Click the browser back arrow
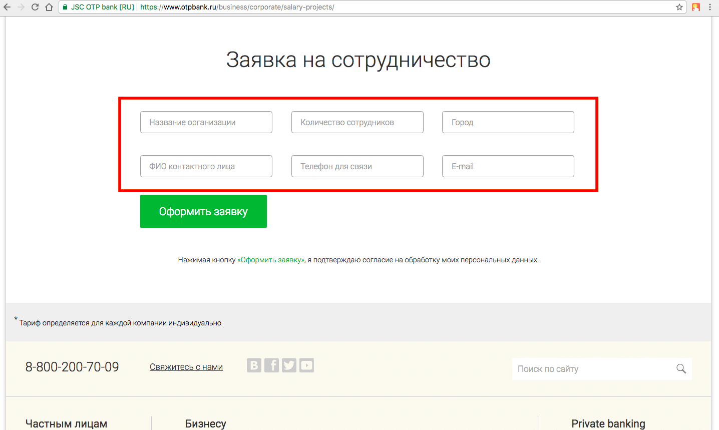The width and height of the screenshot is (719, 430). [7, 7]
